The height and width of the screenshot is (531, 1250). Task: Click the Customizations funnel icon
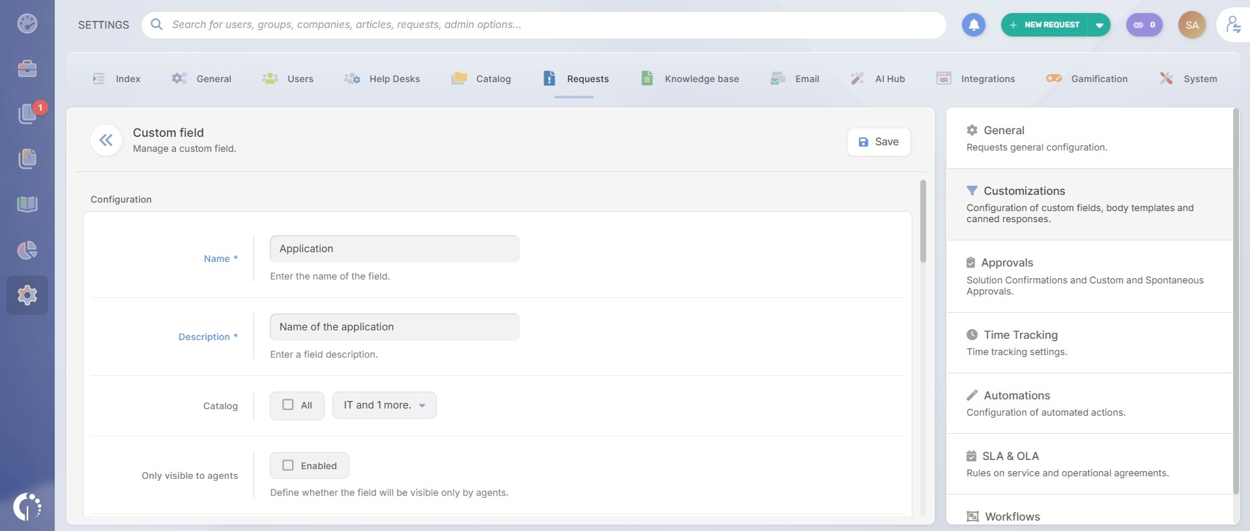click(972, 191)
